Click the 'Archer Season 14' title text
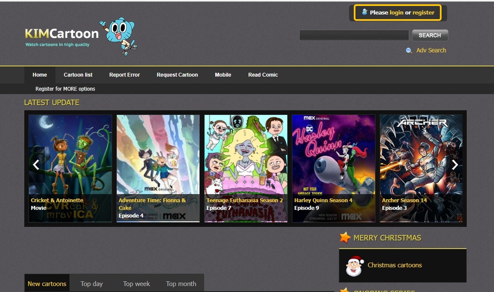 coord(404,200)
